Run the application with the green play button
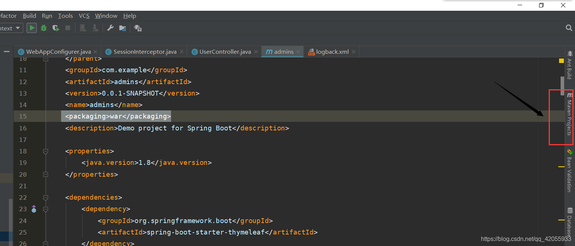The image size is (575, 246). 31,28
